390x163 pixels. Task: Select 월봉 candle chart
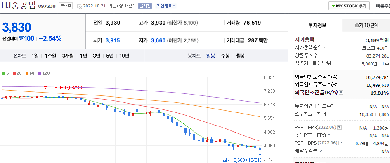pos(240,56)
